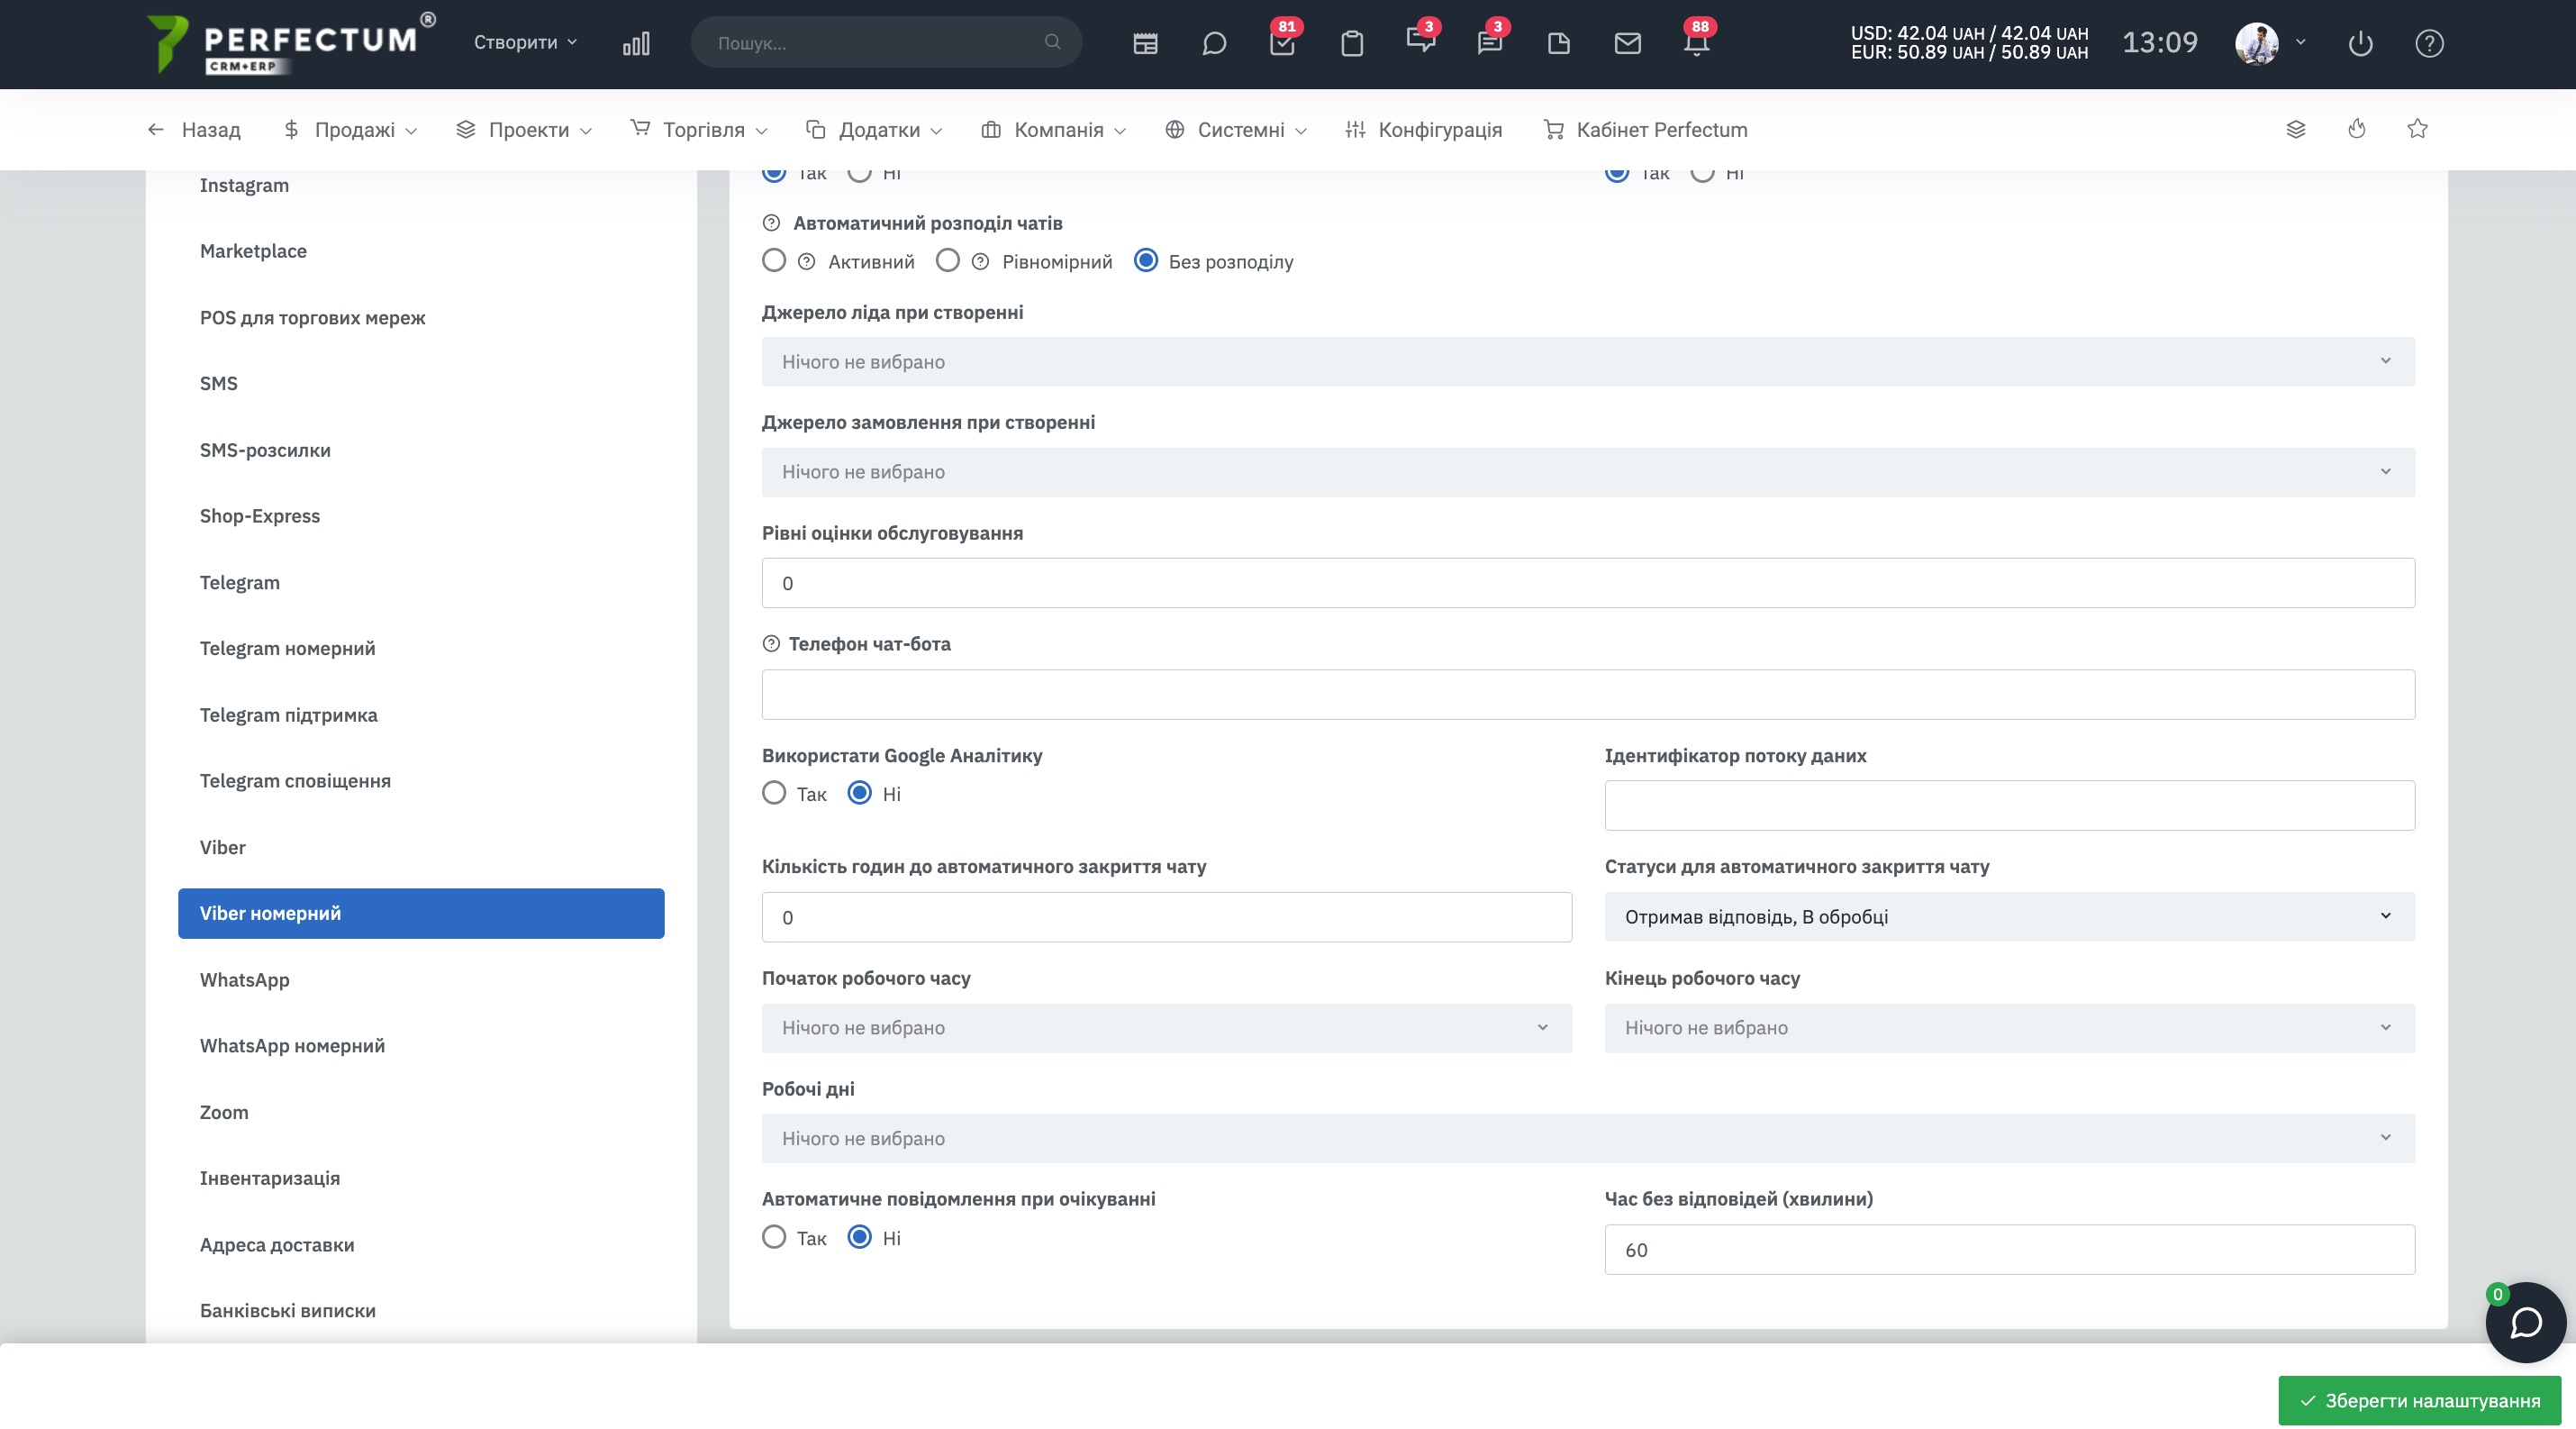Click Рівні оцінки обслуговування input field

[x=1588, y=583]
